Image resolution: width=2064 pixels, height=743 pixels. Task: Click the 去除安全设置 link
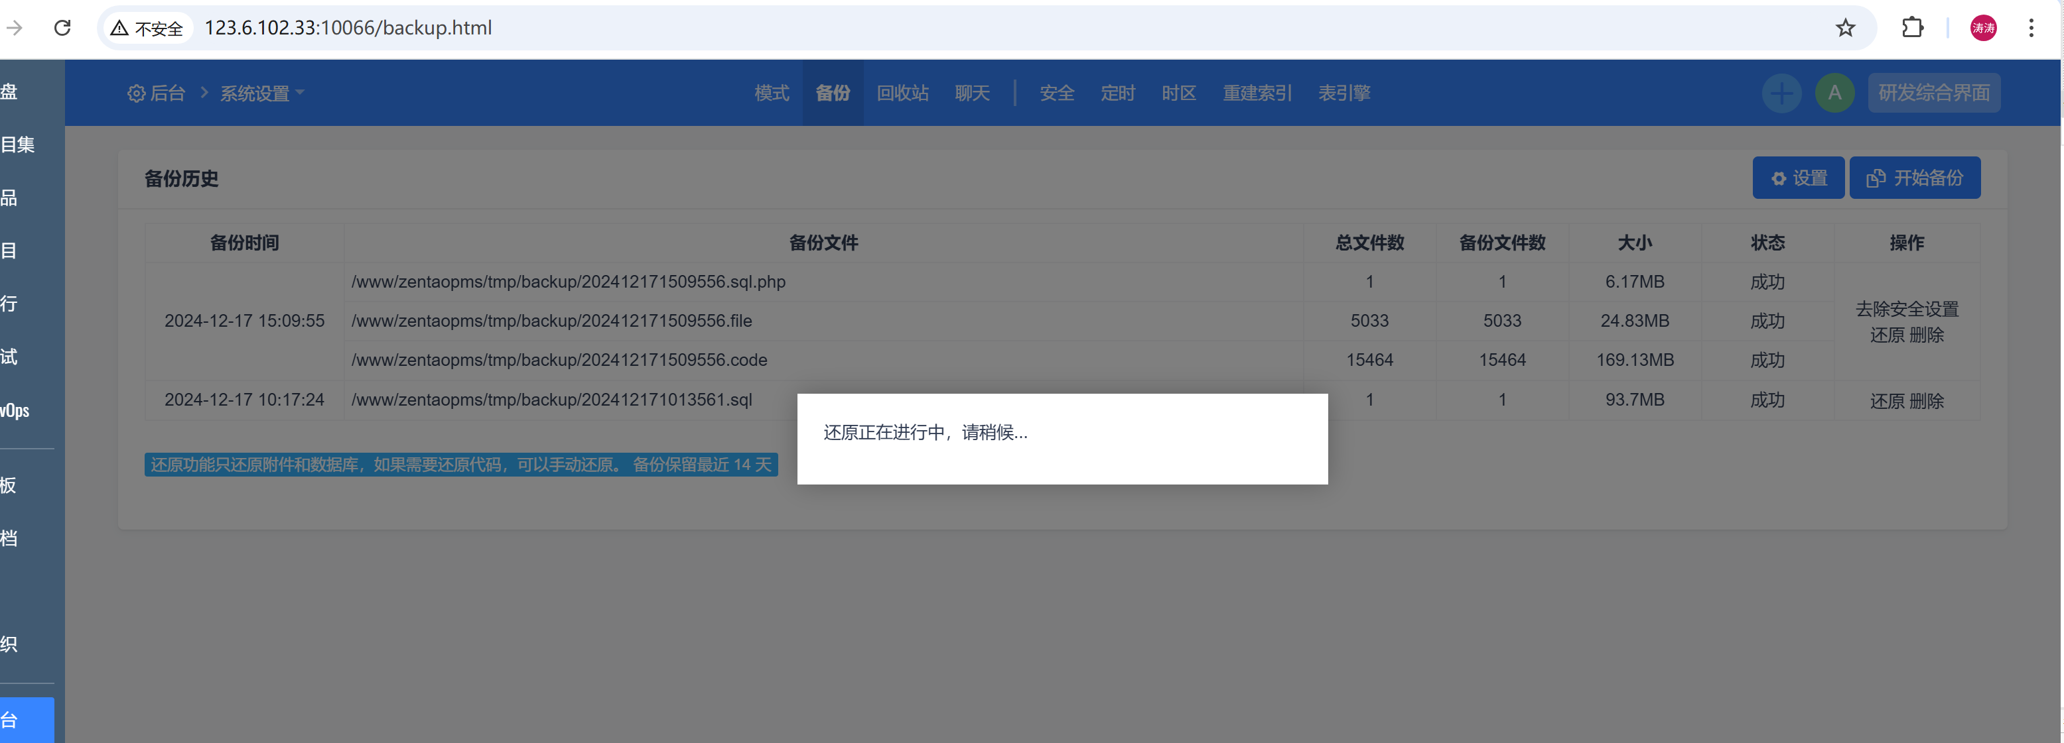tap(1908, 308)
